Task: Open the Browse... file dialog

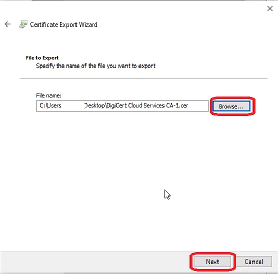Action: tap(232, 106)
